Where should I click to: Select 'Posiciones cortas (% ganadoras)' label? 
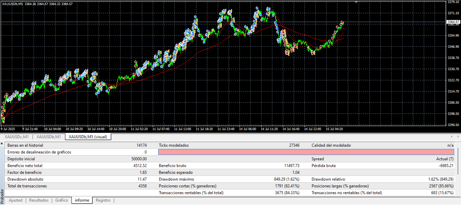188,186
